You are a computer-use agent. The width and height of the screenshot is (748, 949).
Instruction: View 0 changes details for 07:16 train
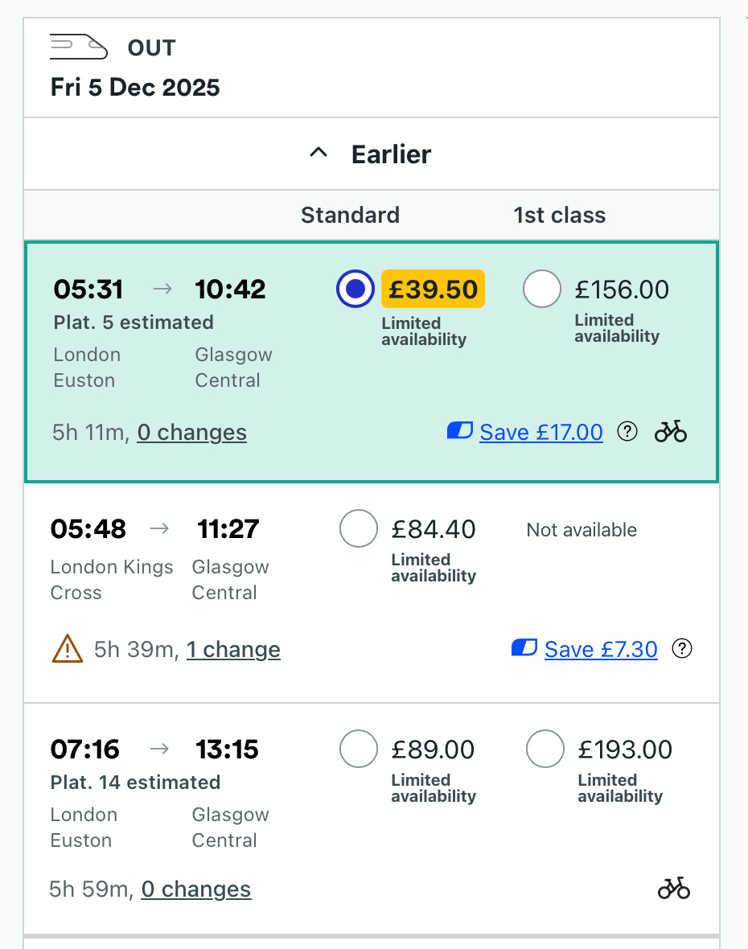tap(195, 889)
